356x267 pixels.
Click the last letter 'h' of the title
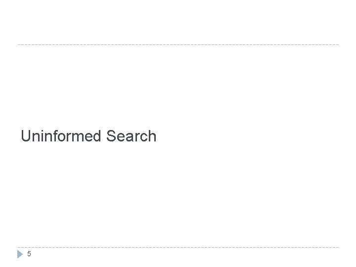pos(152,136)
